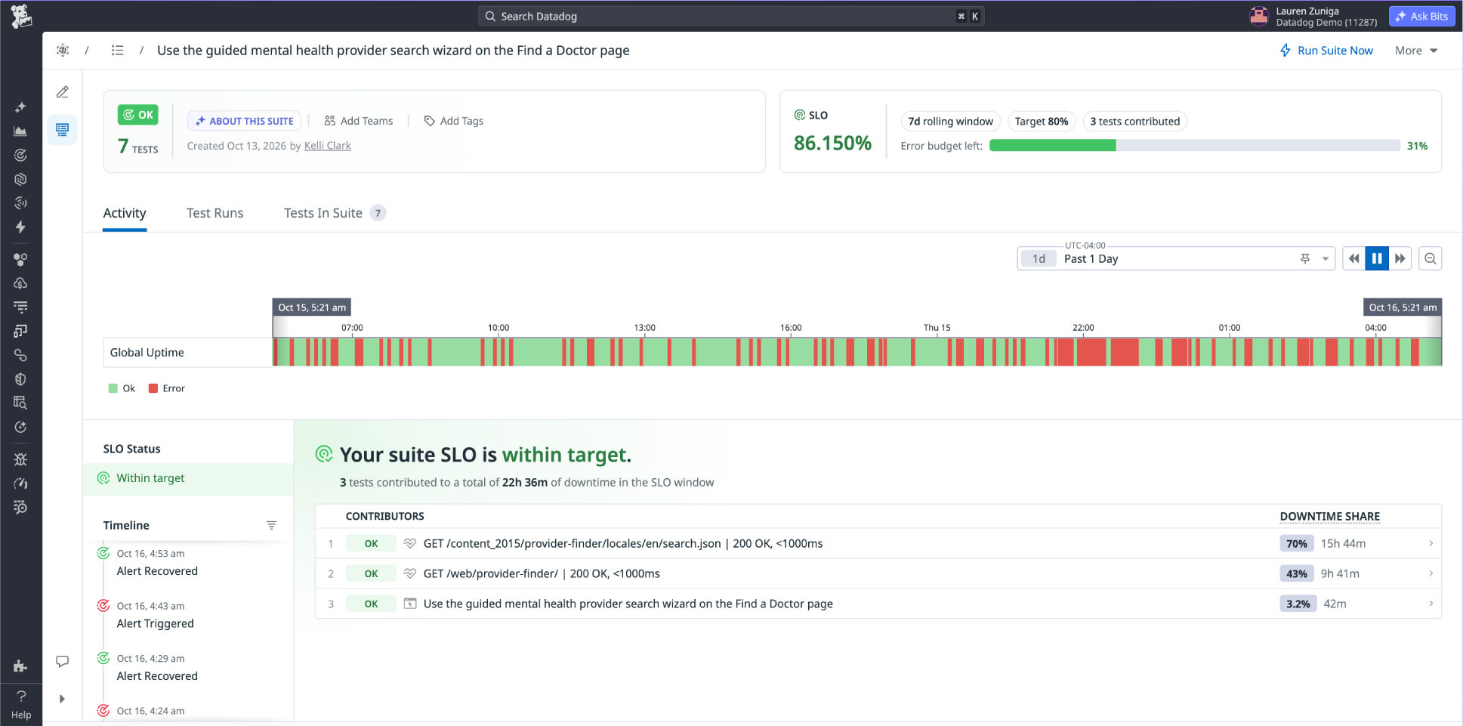Open the Help question mark icon
This screenshot has height=726, width=1463.
[21, 696]
